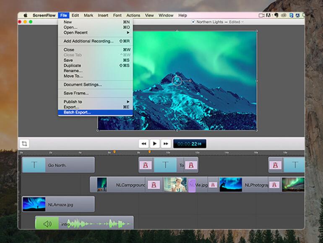Image resolution: width=323 pixels, height=243 pixels.
Task: Start playback with the play button
Action: tap(154, 144)
